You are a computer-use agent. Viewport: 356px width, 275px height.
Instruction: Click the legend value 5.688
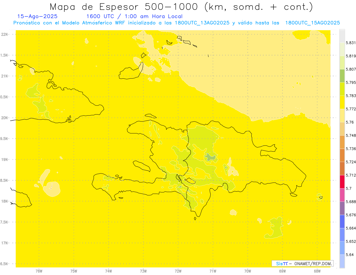click(351, 202)
